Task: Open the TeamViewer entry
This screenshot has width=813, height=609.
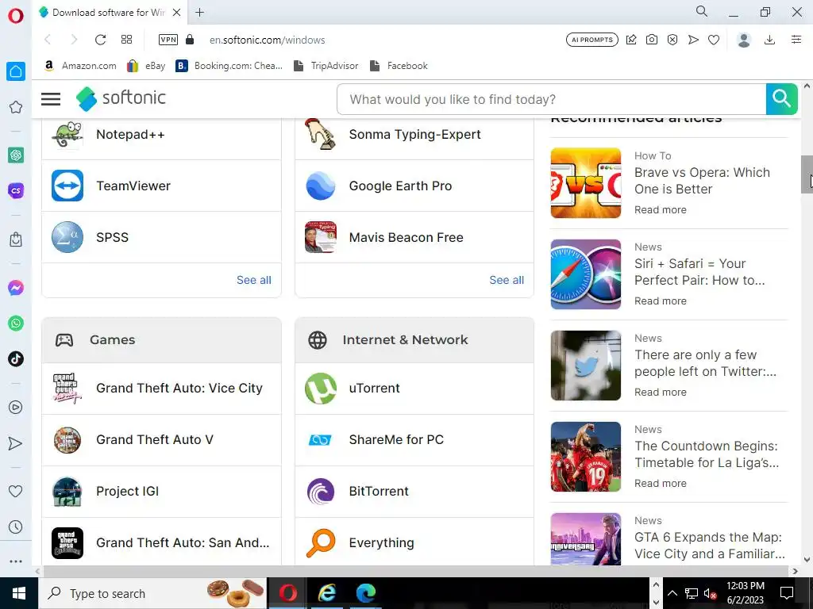Action: (x=161, y=186)
